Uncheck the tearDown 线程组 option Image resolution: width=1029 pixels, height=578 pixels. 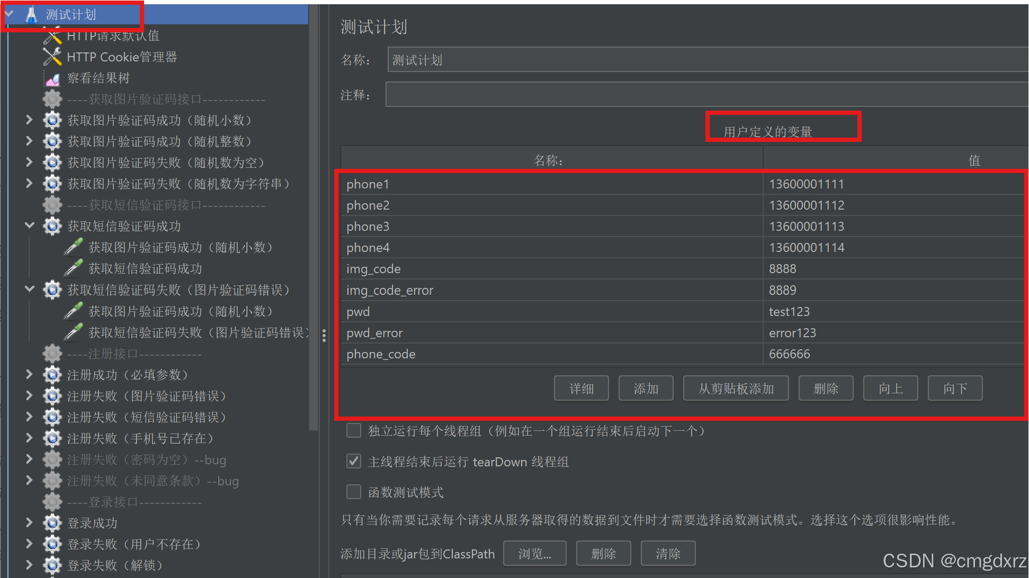tap(354, 461)
